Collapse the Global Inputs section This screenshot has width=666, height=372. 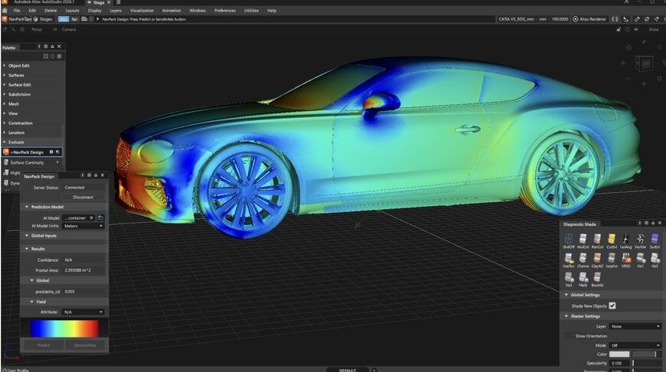click(27, 236)
